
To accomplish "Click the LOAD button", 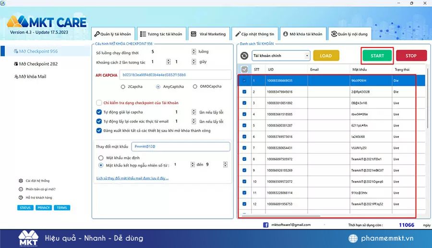I will [x=326, y=56].
